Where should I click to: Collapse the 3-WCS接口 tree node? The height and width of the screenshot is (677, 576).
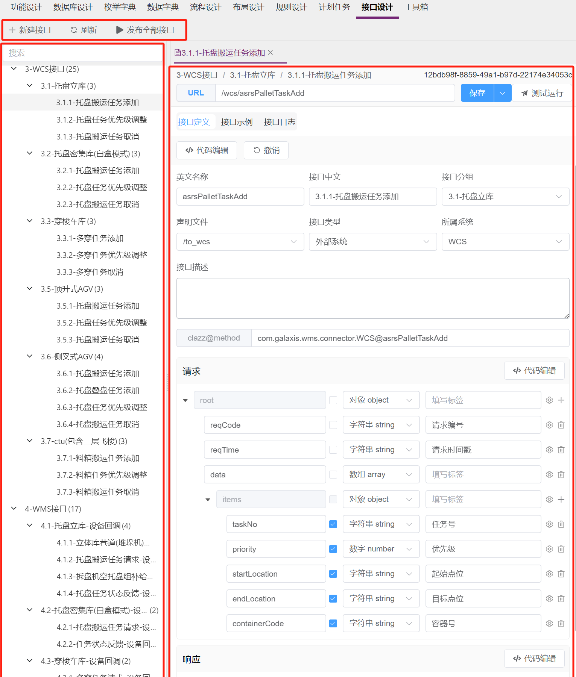[14, 69]
